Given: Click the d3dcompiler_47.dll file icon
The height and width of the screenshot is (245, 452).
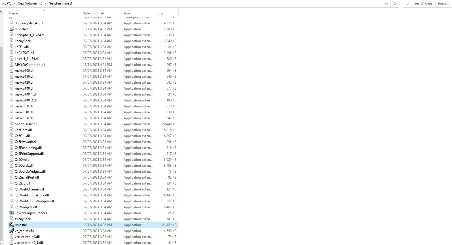Looking at the screenshot, I should click(x=11, y=23).
